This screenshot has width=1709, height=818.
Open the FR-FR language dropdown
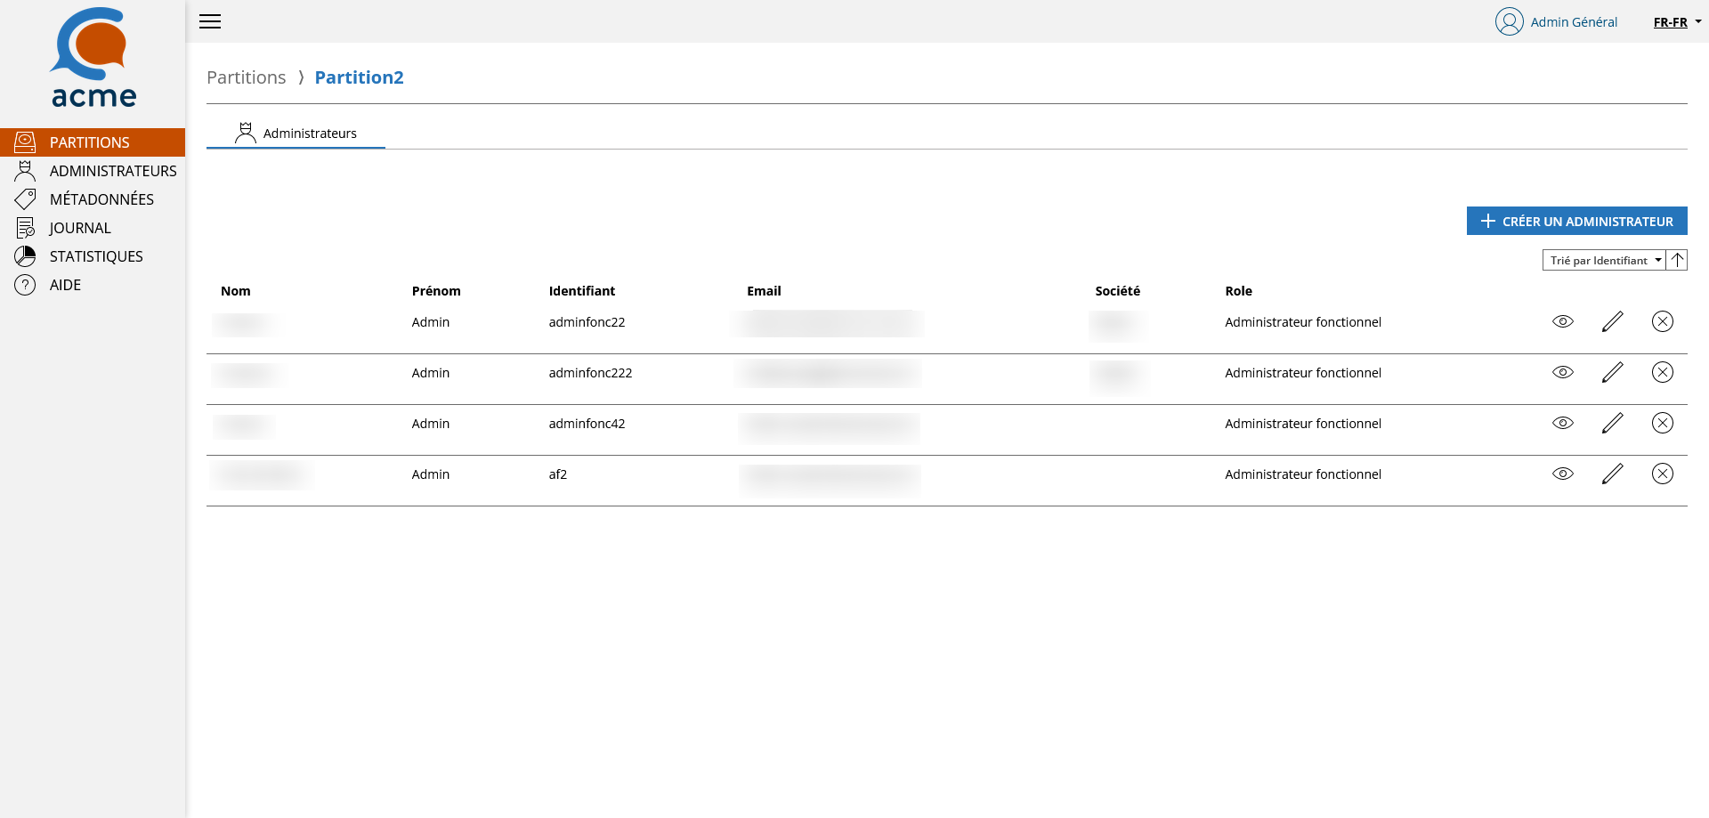pyautogui.click(x=1677, y=22)
